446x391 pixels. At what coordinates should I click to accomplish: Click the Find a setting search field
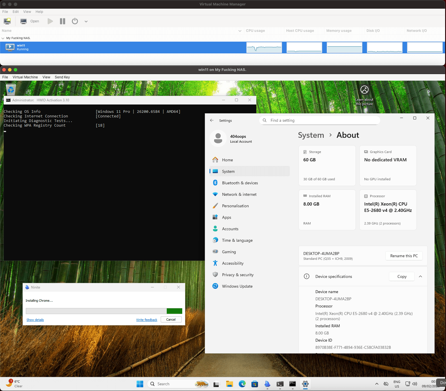[x=320, y=120]
